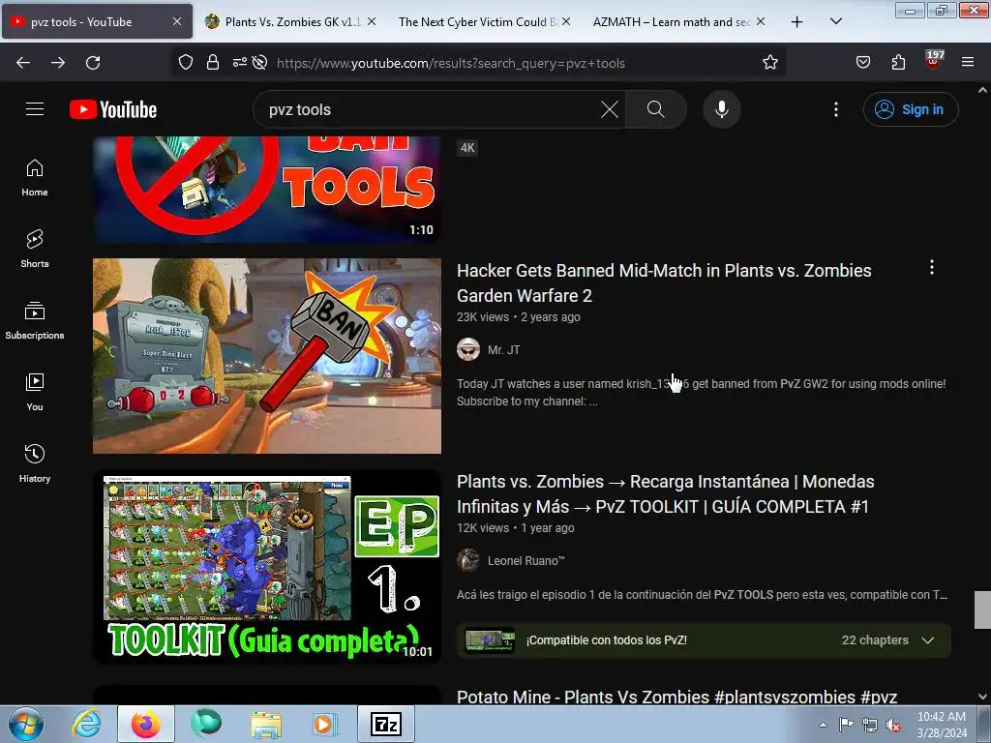This screenshot has height=743, width=991.
Task: Click the page vertical scrollbar thumb
Action: tap(982, 609)
